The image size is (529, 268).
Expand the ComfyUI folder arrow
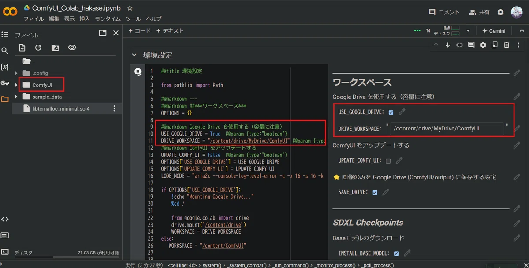[x=16, y=85]
